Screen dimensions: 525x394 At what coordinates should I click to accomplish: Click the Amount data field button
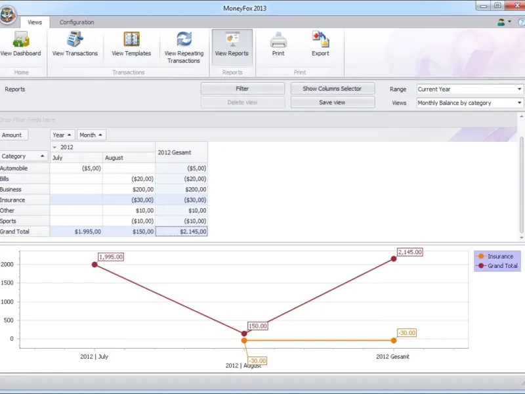pyautogui.click(x=13, y=135)
